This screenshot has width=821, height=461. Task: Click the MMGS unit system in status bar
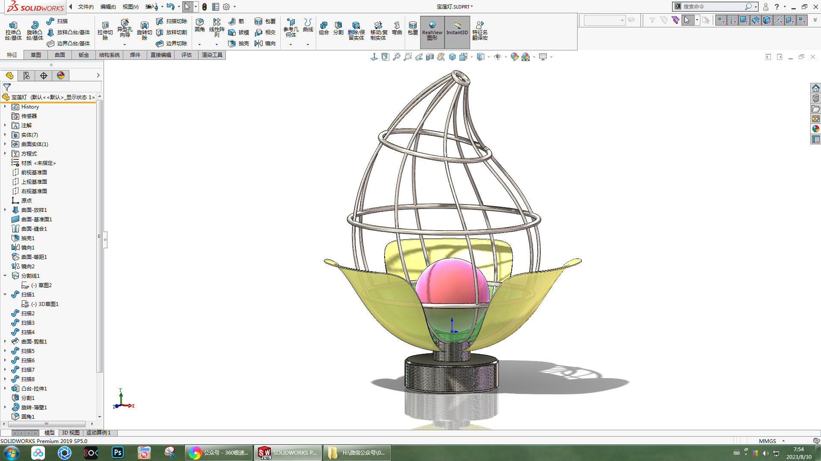coord(768,441)
